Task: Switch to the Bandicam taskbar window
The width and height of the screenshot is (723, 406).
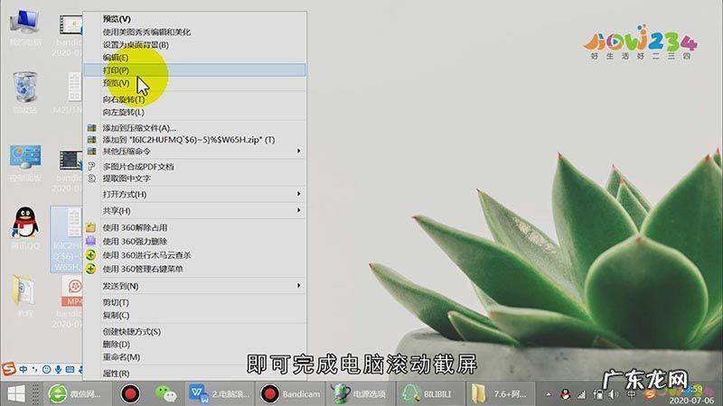Action: [290, 394]
